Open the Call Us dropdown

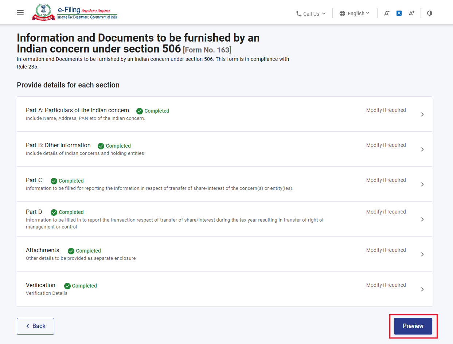pyautogui.click(x=311, y=13)
